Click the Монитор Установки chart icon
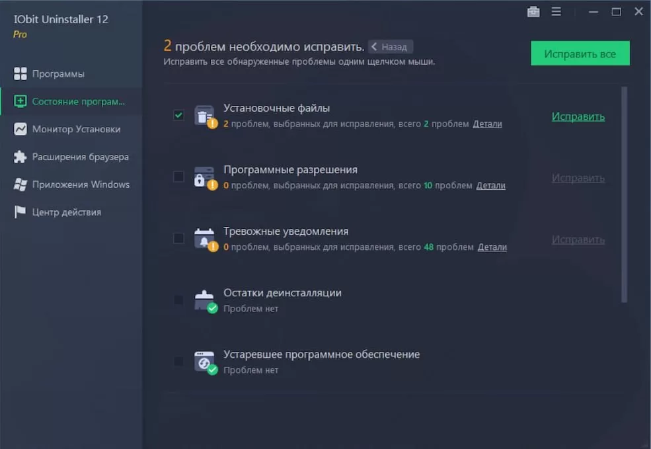 (20, 129)
